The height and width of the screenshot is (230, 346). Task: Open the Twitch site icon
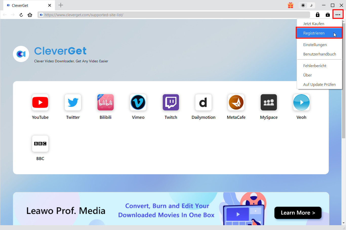point(171,102)
